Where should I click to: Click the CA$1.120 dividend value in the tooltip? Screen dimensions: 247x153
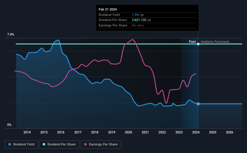pyautogui.click(x=139, y=20)
